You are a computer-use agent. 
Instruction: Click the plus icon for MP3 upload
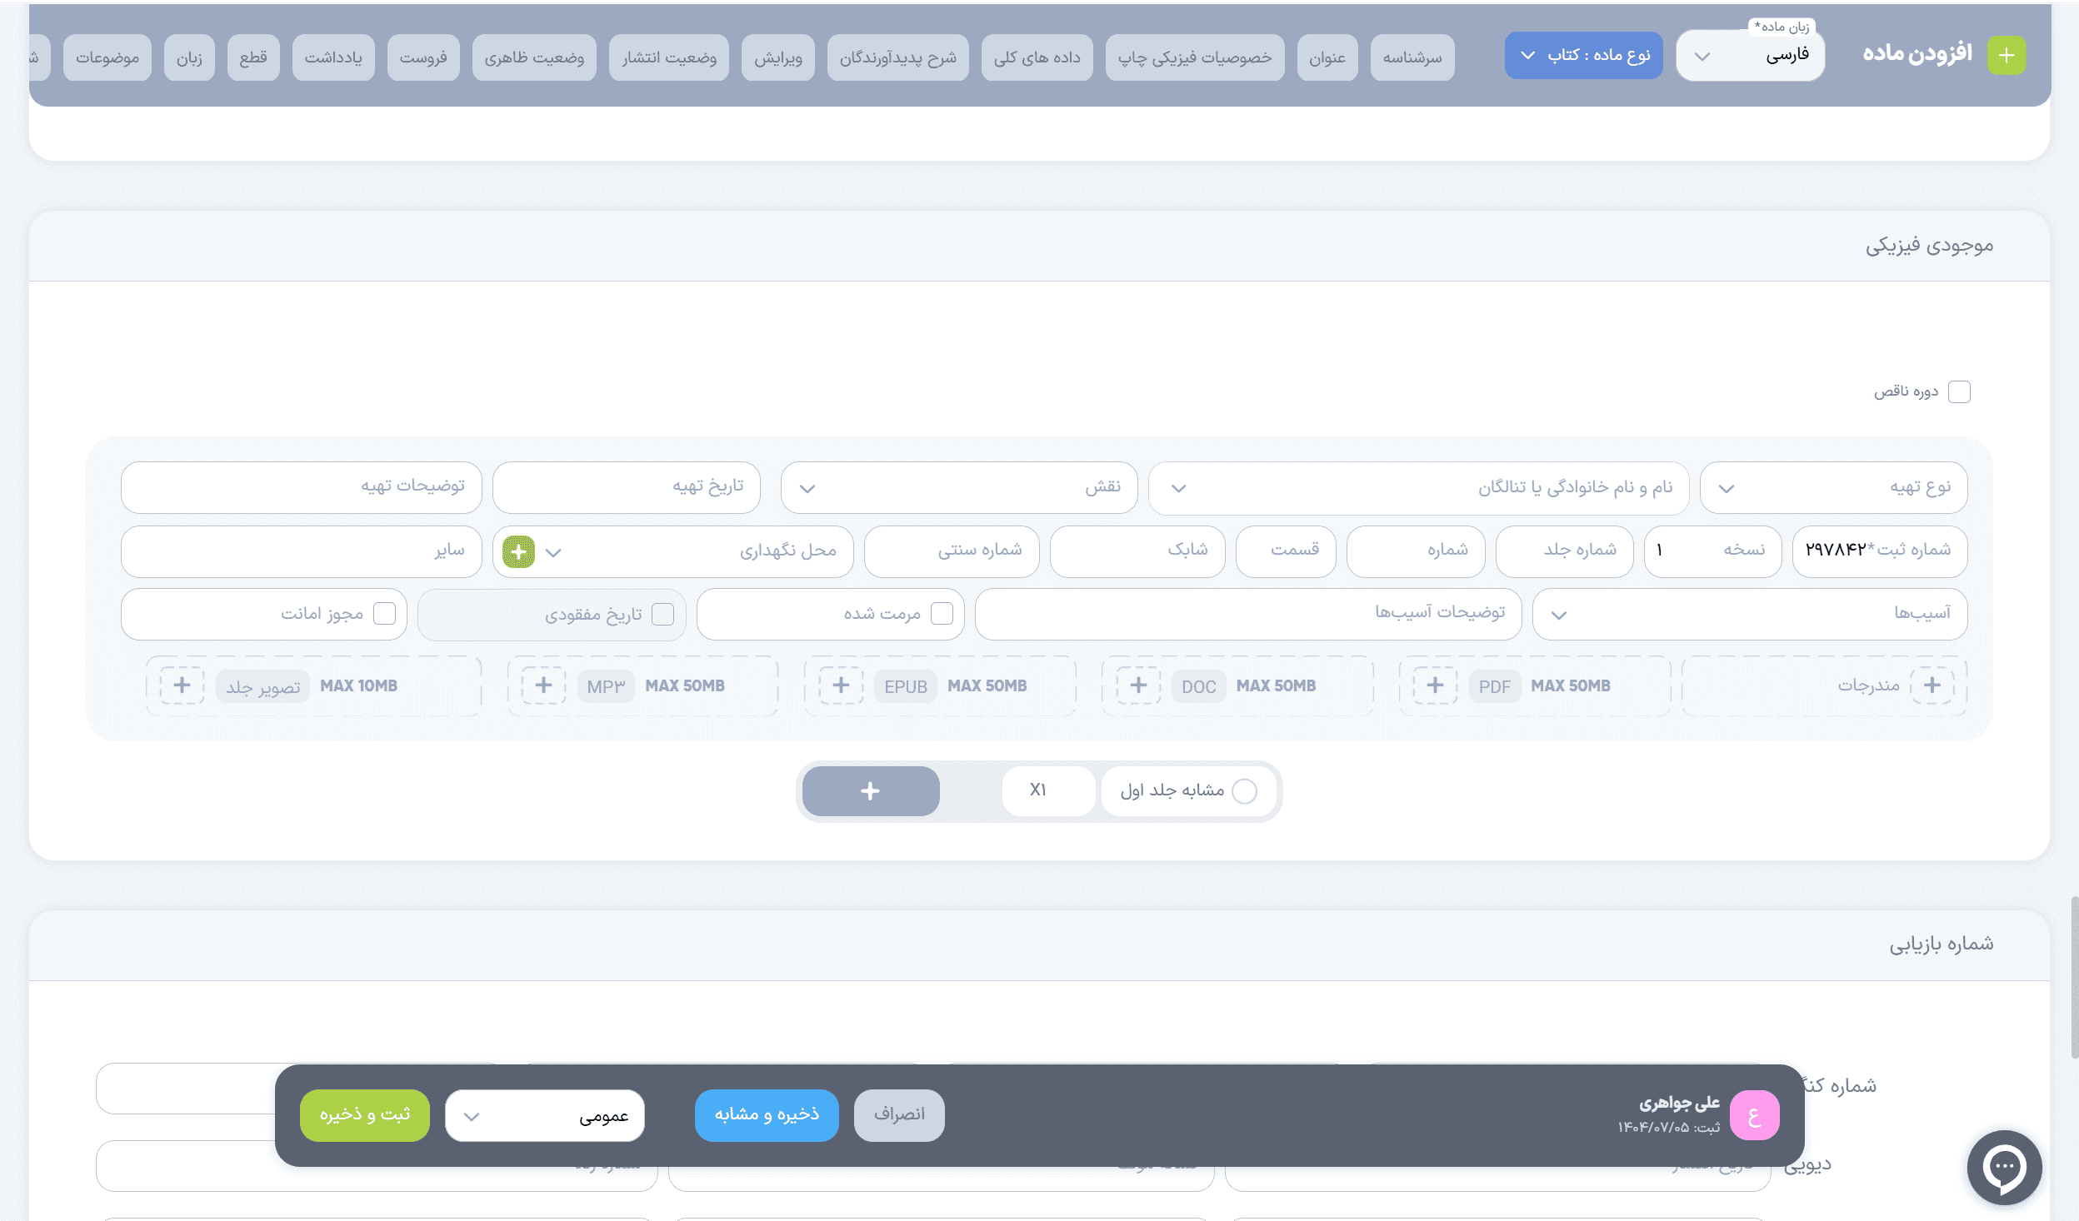(543, 685)
